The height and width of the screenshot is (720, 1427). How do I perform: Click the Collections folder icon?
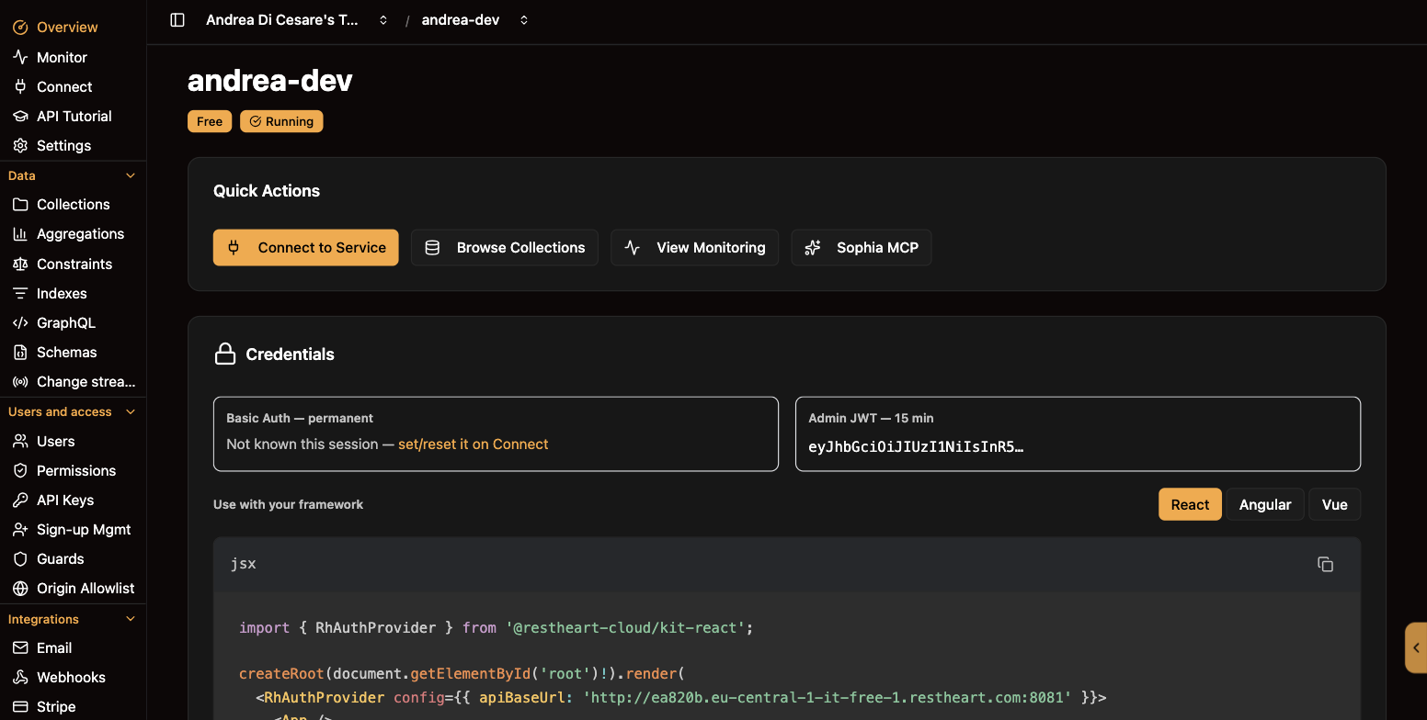20,204
